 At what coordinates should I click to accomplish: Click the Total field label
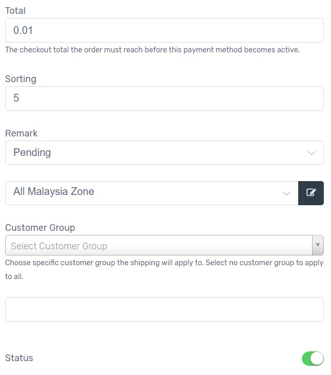pos(15,11)
